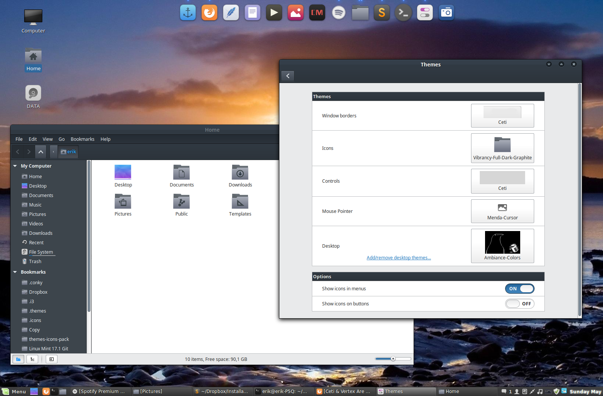Collapse the Bookmarks sidebar section
The height and width of the screenshot is (396, 603).
[15, 272]
